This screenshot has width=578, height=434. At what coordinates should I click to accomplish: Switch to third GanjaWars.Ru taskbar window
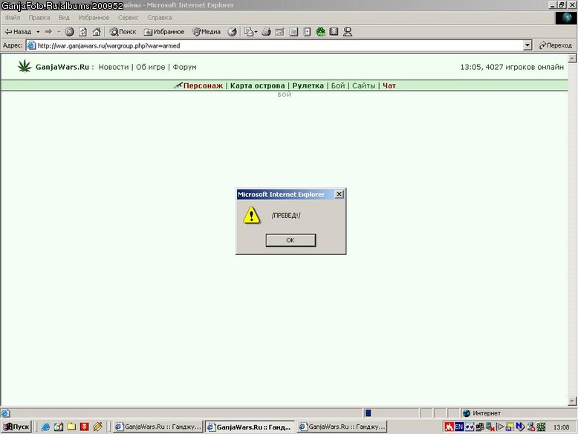tap(342, 427)
